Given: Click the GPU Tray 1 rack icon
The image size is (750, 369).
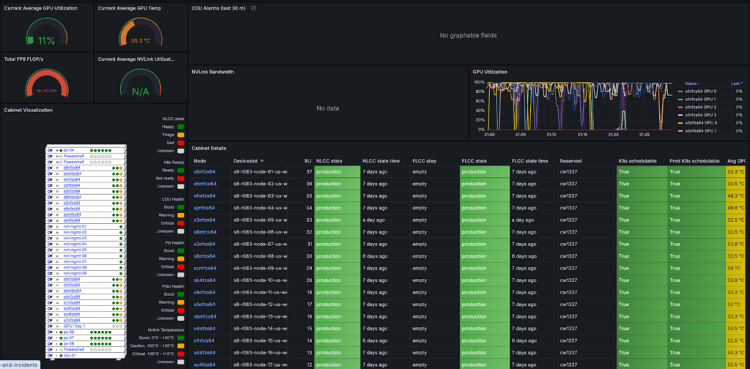Looking at the screenshot, I should point(51,326).
